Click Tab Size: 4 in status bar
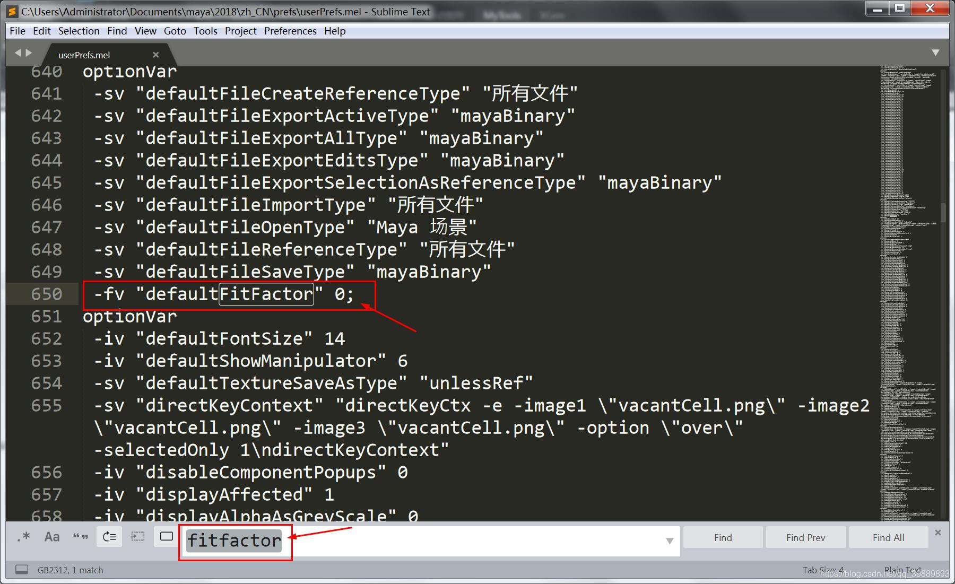The width and height of the screenshot is (955, 584). (823, 570)
